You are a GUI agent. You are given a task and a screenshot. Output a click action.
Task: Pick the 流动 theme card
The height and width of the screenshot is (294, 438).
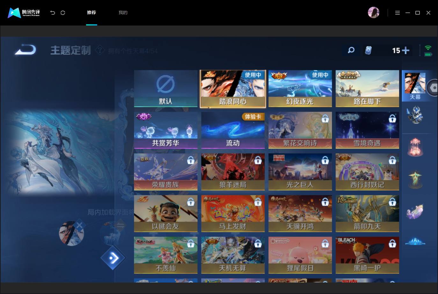233,130
